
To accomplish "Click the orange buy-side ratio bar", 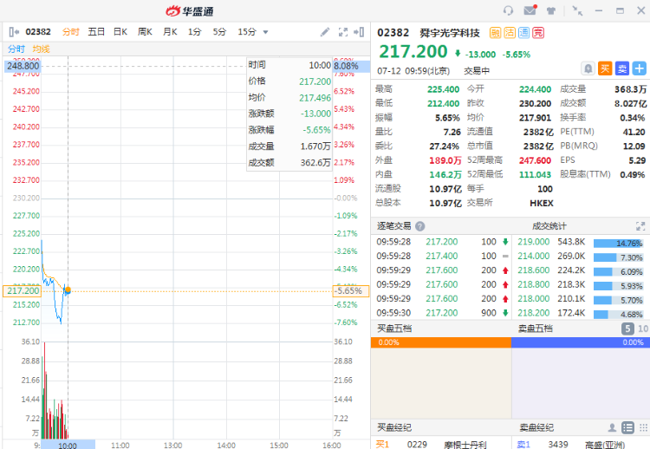I will click(x=440, y=342).
